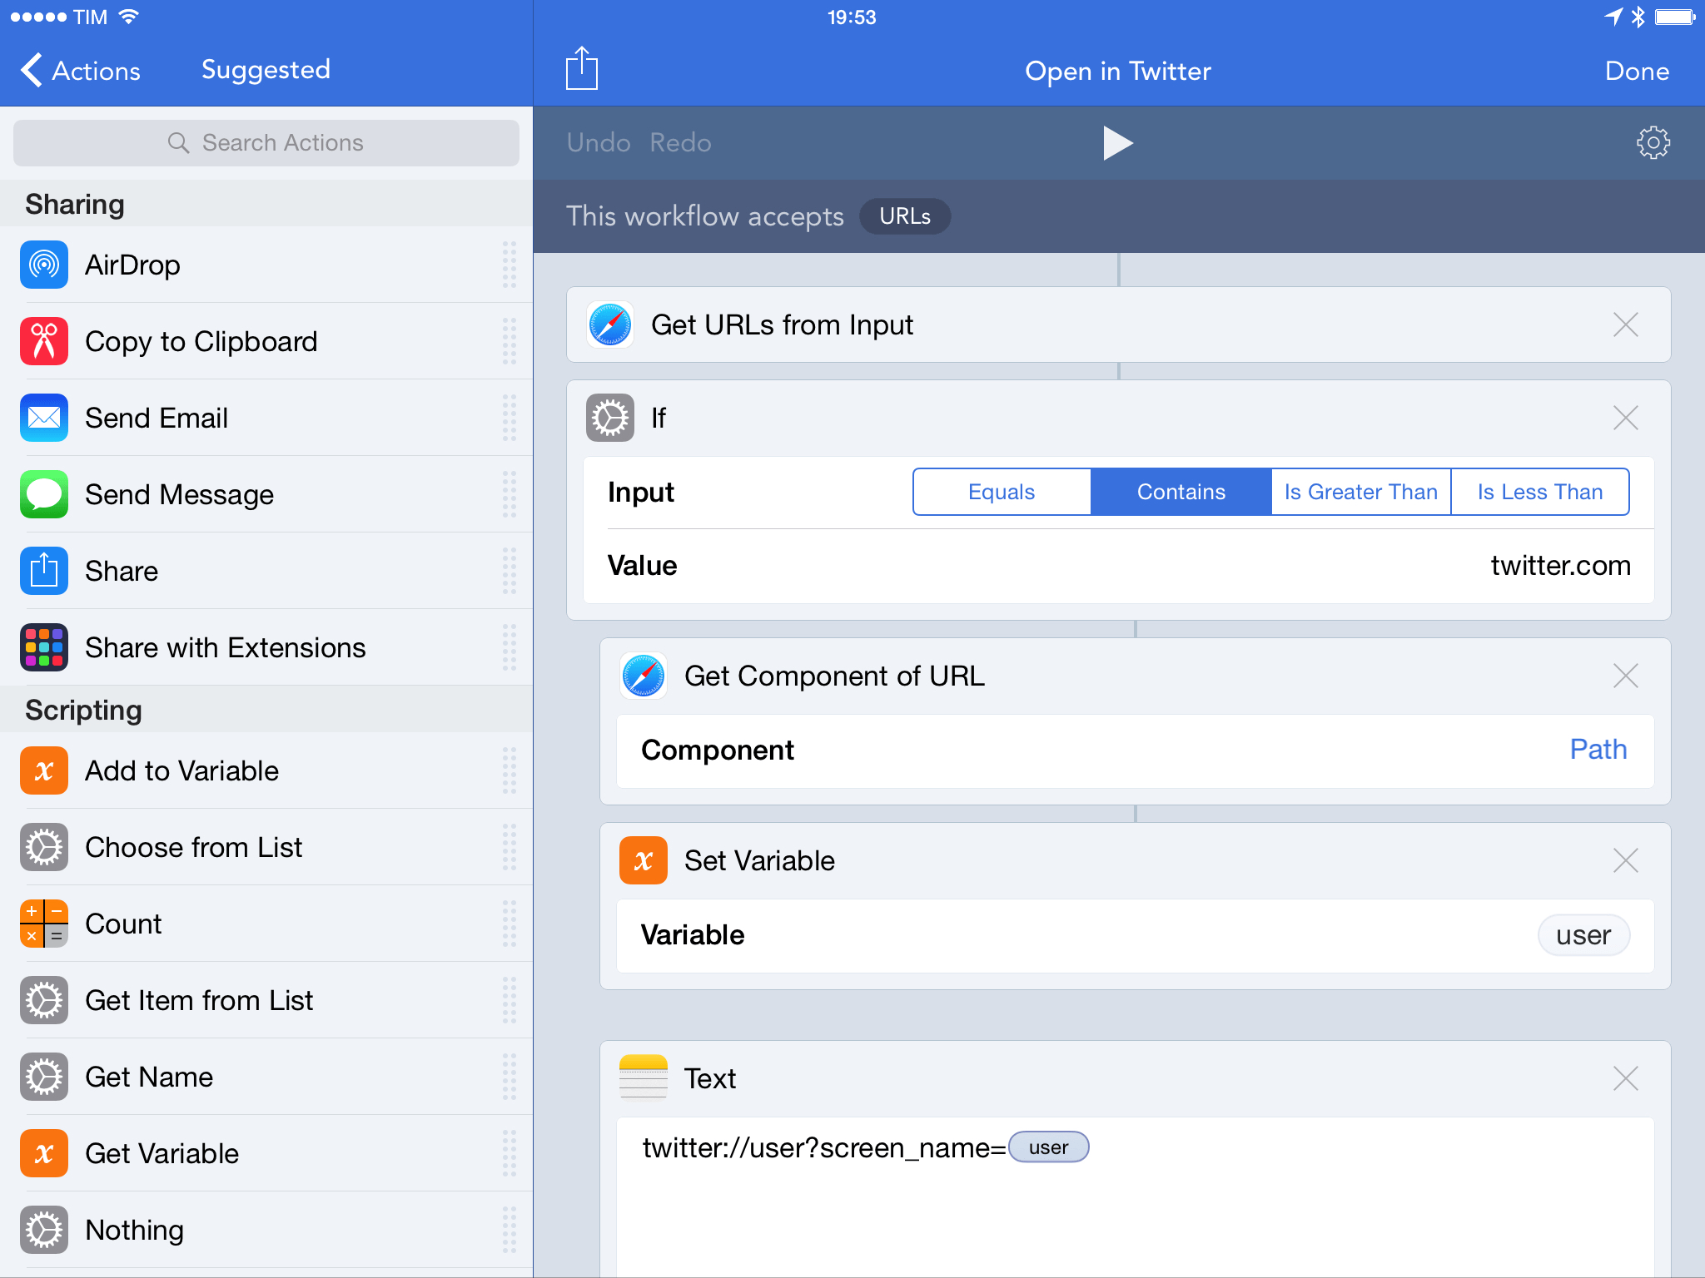Tap the 'Open in Twitter' workflow title
Screen dimensions: 1705x1278
click(1117, 71)
